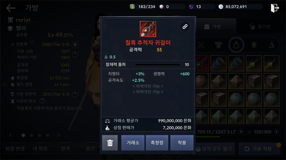This screenshot has height=160, width=286.
Task: Expand weight limit with plus icon
Action: pyautogui.click(x=241, y=131)
